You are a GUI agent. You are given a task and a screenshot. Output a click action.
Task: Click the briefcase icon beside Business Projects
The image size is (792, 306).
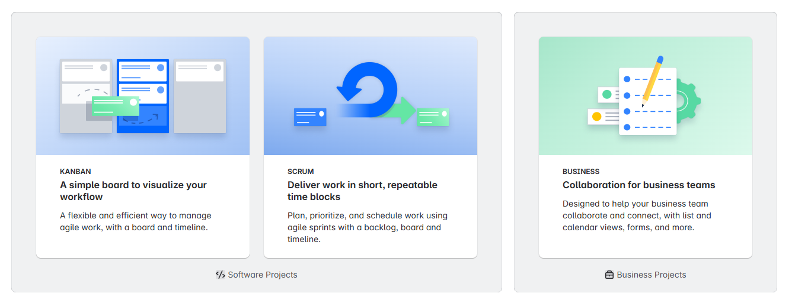(609, 275)
